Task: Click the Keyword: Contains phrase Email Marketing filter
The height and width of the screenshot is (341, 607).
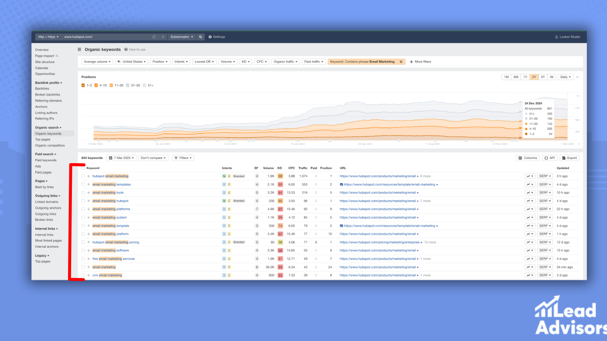Action: point(362,62)
